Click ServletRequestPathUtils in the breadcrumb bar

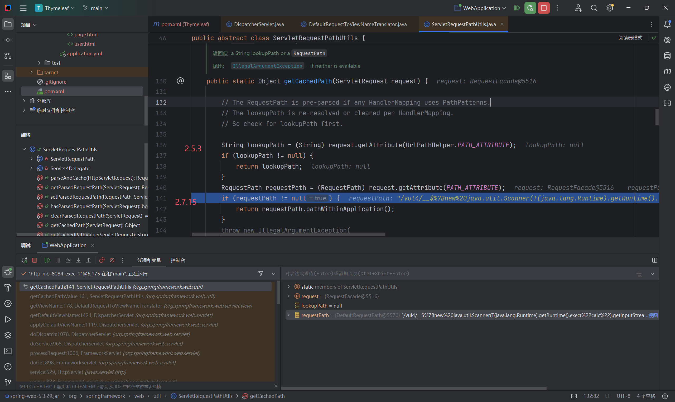point(205,396)
